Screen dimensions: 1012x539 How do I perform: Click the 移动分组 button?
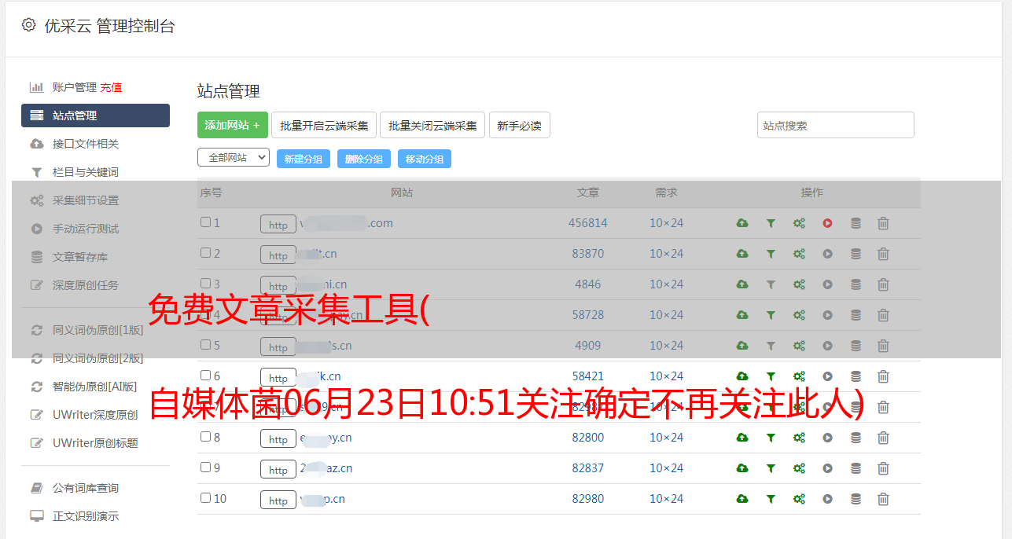point(425,159)
